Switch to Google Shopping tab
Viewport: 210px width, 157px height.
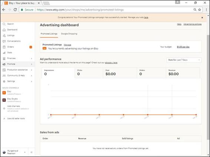pos(69,34)
